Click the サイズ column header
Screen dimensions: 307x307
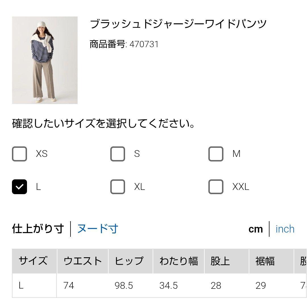click(33, 261)
